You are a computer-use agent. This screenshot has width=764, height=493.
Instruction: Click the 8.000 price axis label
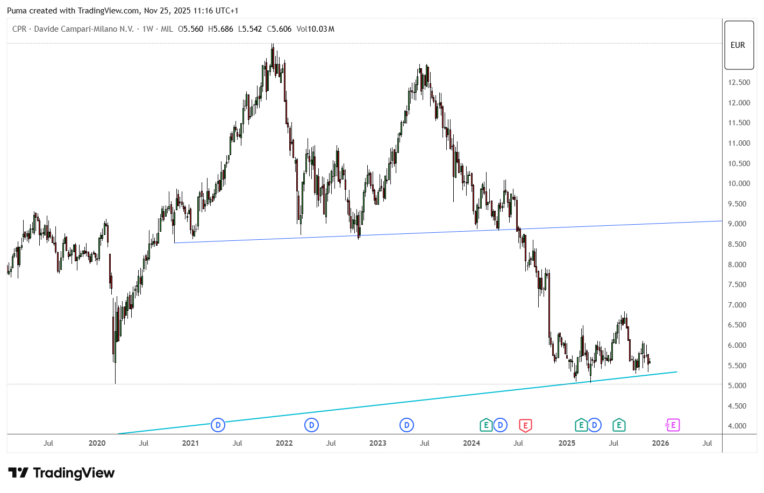pyautogui.click(x=737, y=265)
